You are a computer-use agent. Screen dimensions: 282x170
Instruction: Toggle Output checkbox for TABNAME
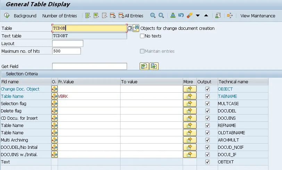point(207,96)
